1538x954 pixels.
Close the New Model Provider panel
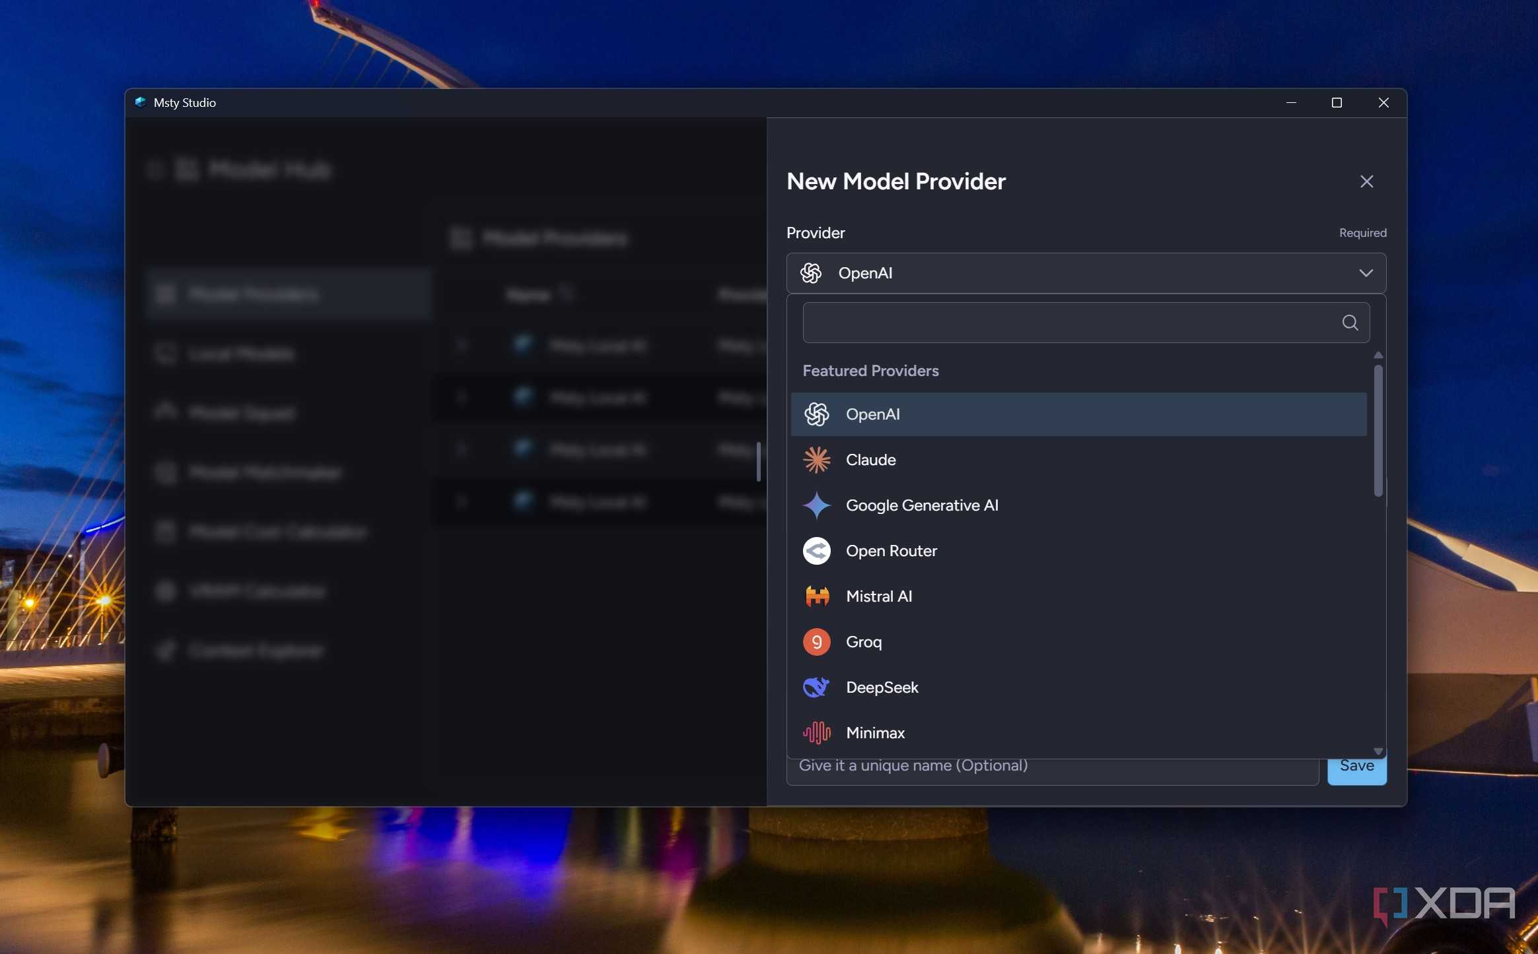tap(1367, 181)
